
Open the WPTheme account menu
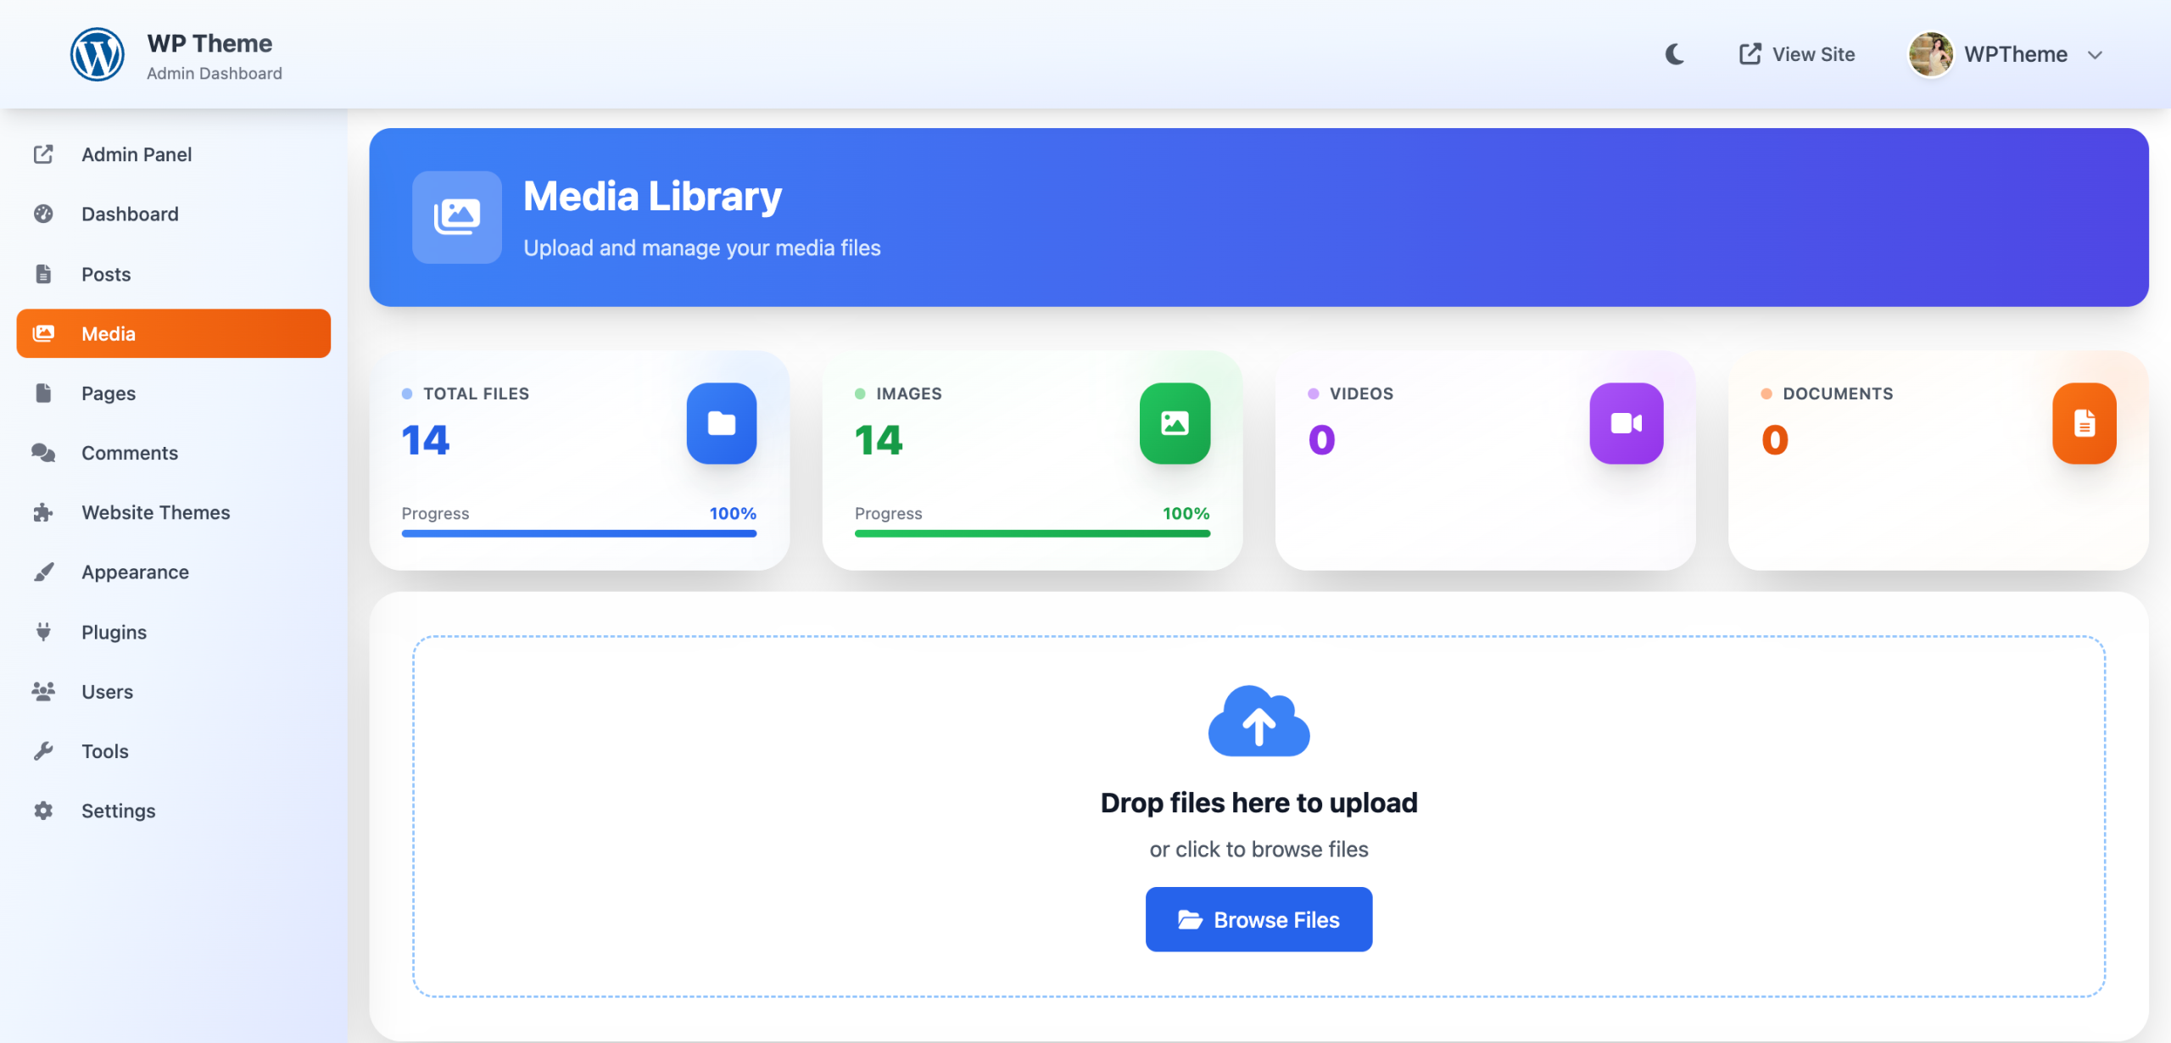[2015, 54]
